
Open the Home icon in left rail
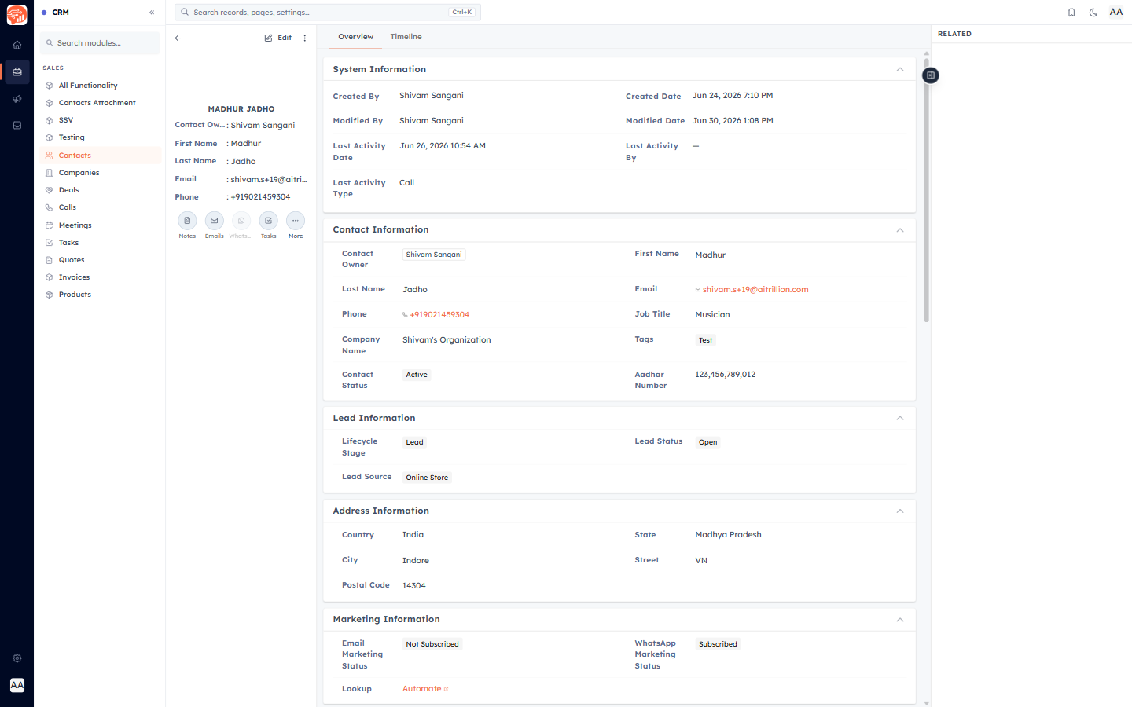[17, 45]
